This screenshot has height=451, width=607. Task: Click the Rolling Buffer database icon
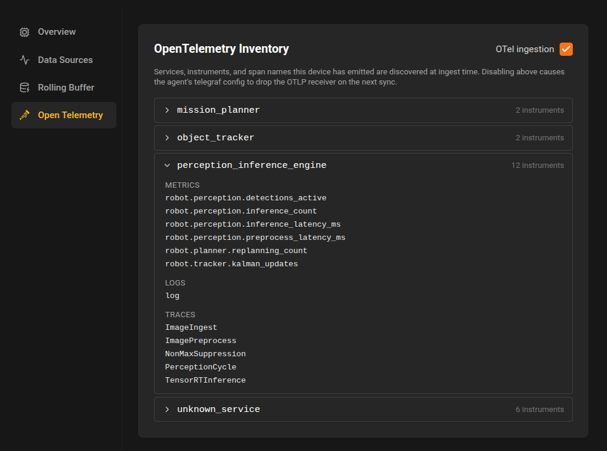(x=25, y=88)
